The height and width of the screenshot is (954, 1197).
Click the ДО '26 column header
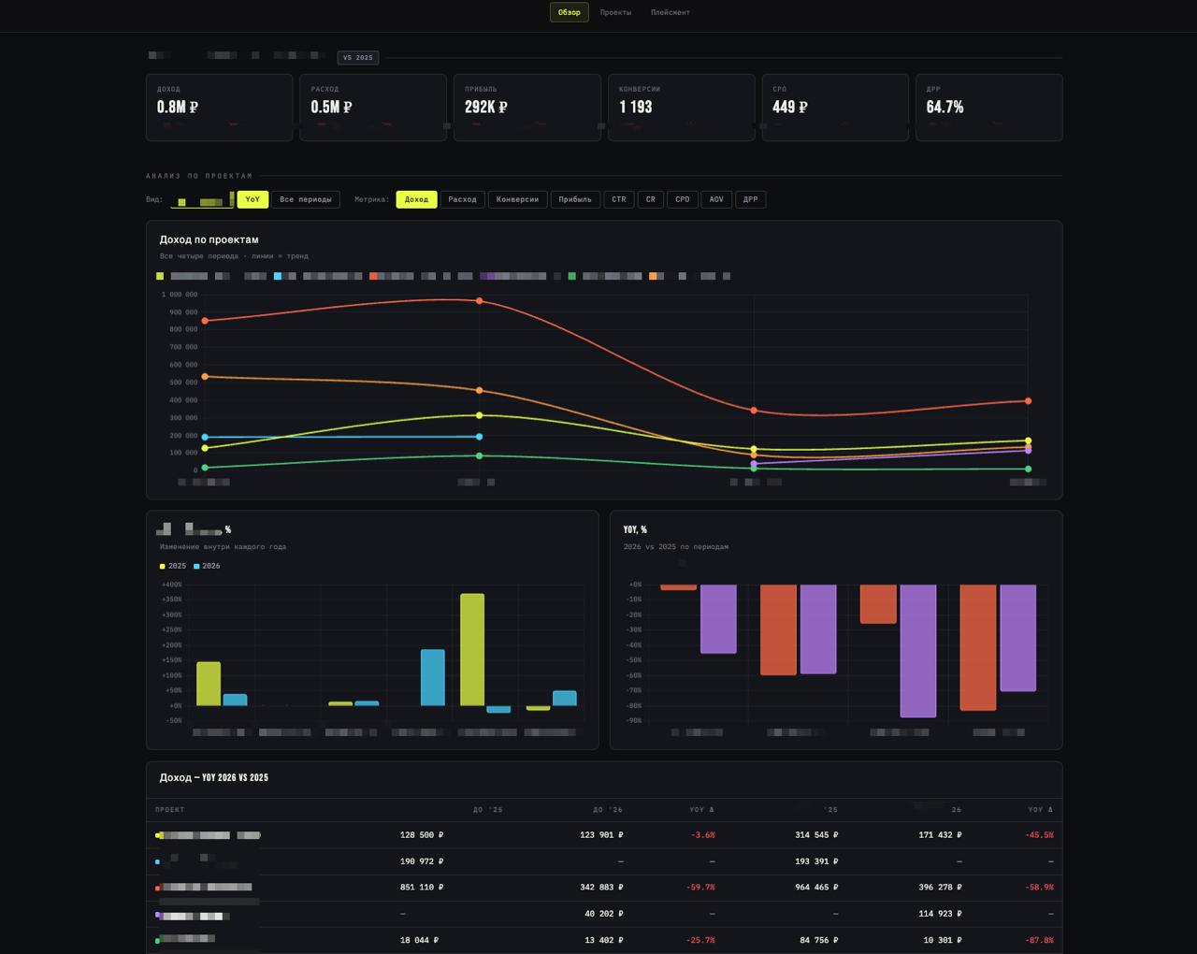point(608,810)
